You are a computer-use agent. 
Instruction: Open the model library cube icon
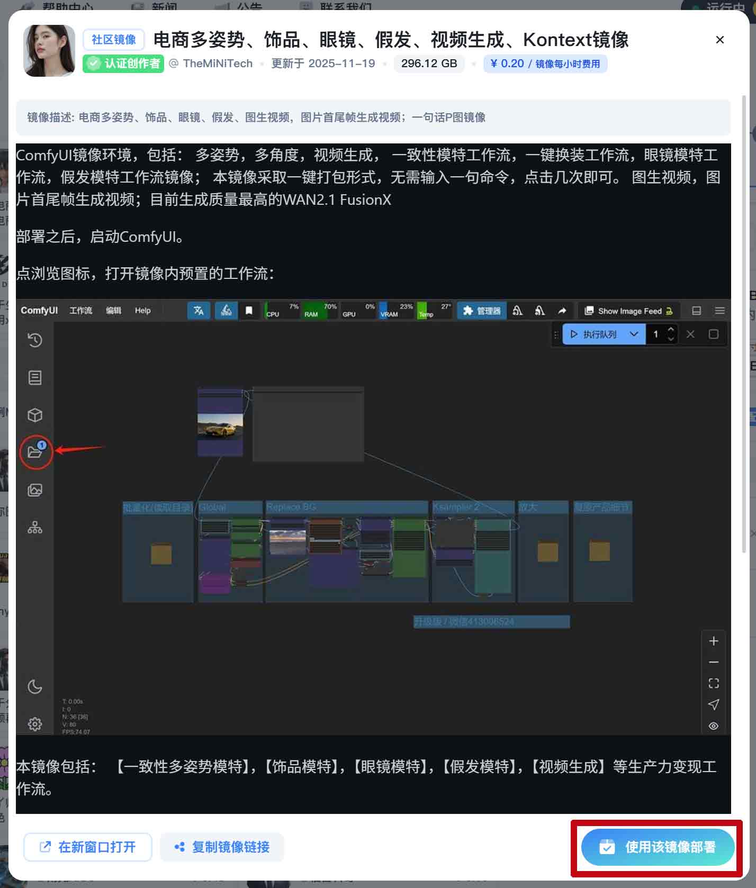click(35, 415)
